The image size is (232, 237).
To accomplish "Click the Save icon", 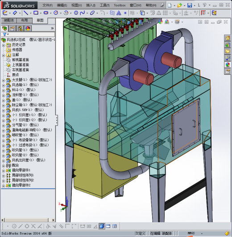I will point(190,5).
